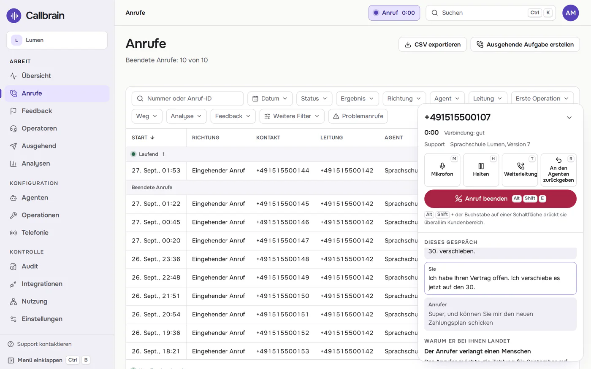Open the Erste Operation filter dropdown
The height and width of the screenshot is (369, 591).
click(x=542, y=99)
